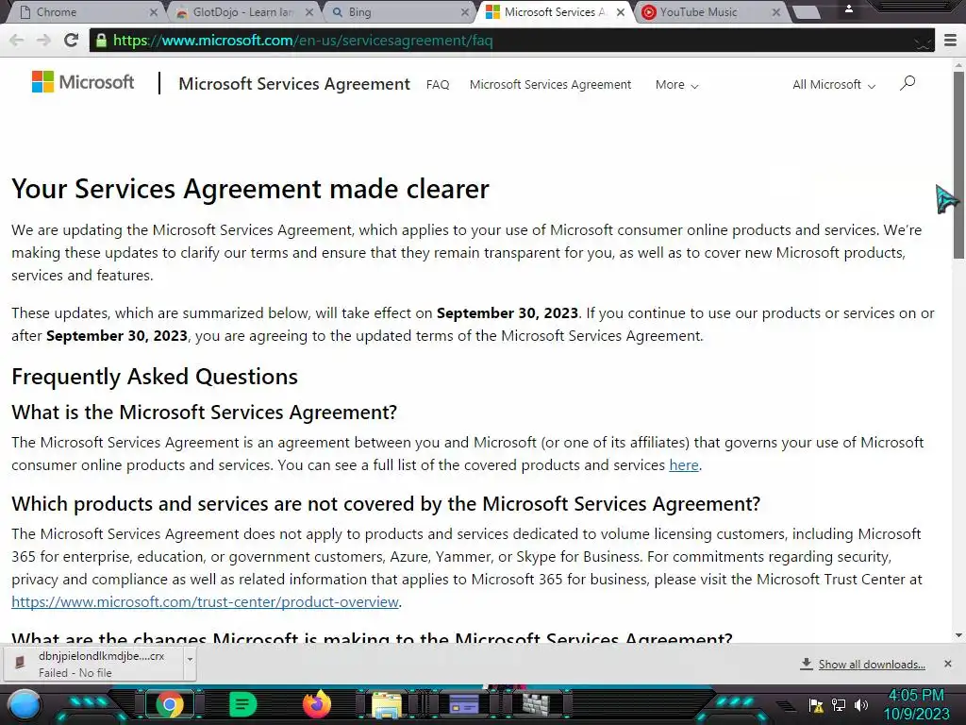Close the YouTube Music tab
The image size is (966, 725).
pos(776,12)
